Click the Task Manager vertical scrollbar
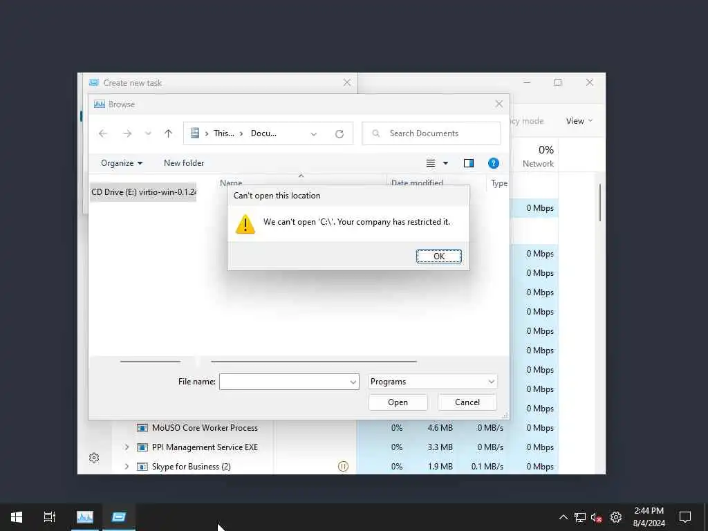708x531 pixels. tap(599, 203)
